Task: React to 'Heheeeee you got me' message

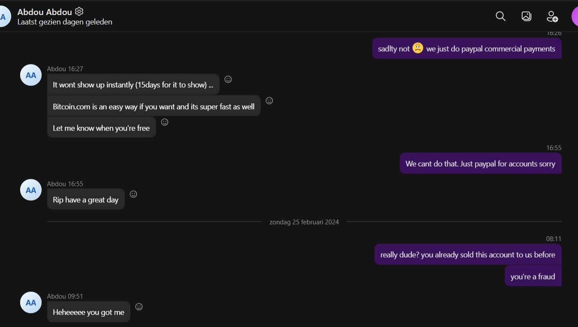Action: [x=139, y=307]
